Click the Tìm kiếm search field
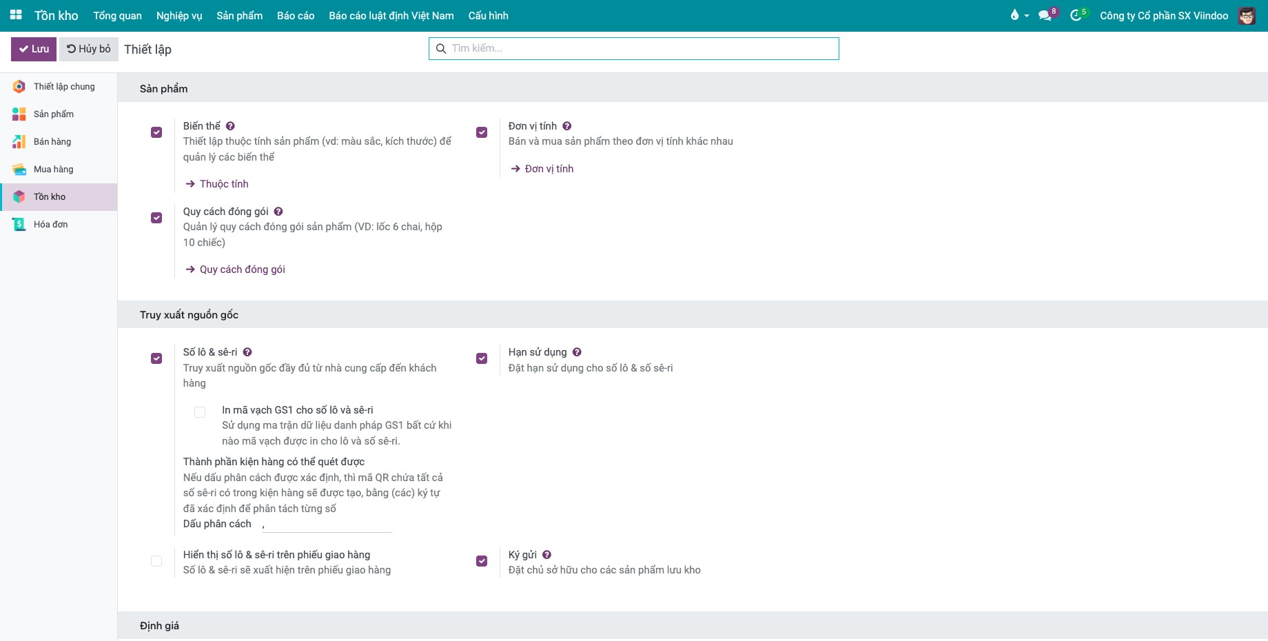This screenshot has width=1268, height=641. coord(634,48)
